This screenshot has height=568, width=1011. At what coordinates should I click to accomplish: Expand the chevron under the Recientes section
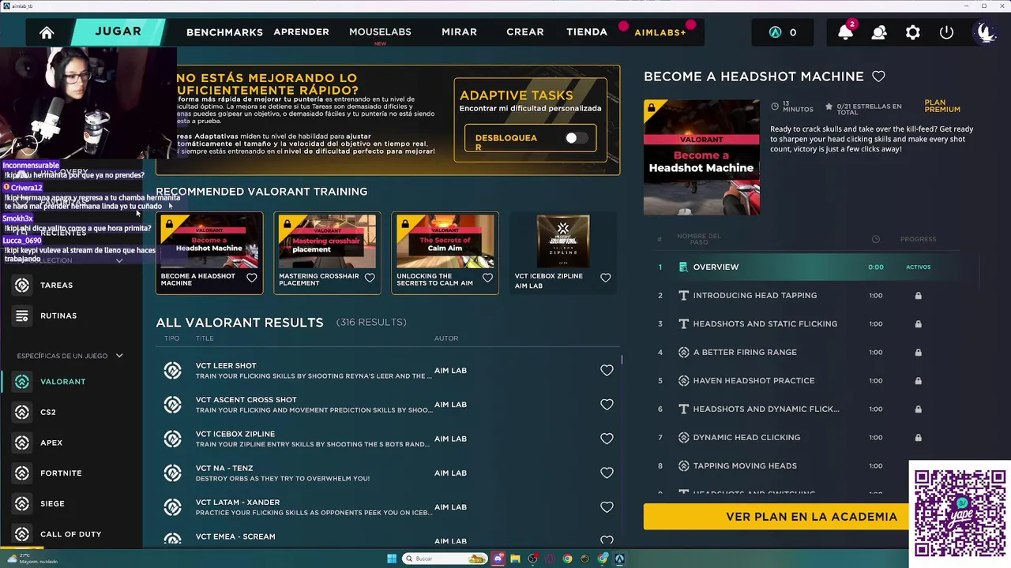(119, 260)
